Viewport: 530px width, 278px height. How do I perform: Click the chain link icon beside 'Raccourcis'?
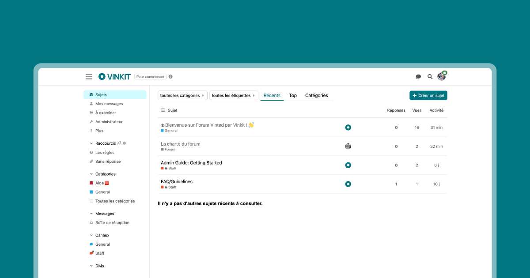119,143
